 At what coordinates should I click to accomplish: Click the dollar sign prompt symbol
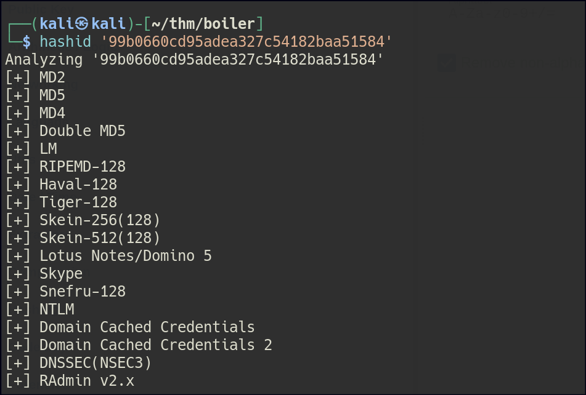click(x=26, y=42)
